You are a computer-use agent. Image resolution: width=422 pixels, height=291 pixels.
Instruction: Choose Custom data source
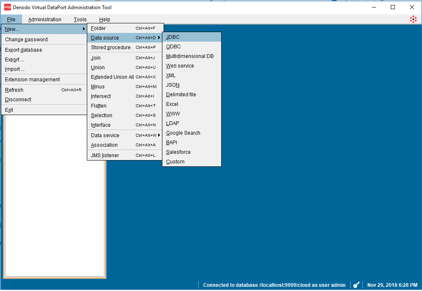(192, 162)
